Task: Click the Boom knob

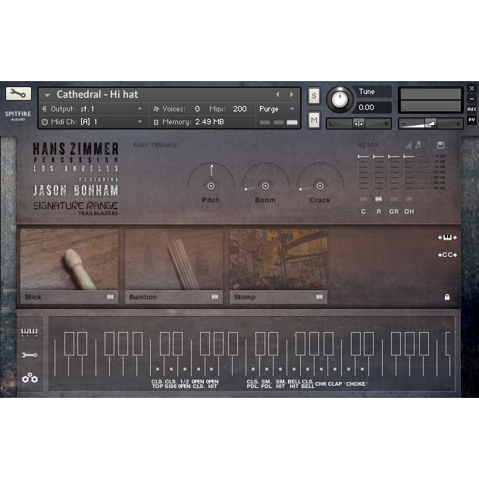Action: tap(265, 186)
